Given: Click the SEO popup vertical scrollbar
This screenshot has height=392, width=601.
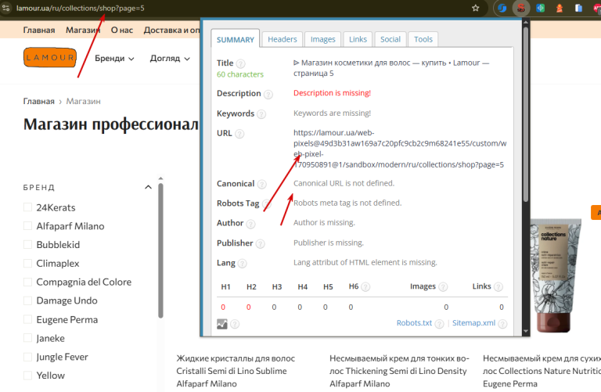Looking at the screenshot, I should [526, 113].
